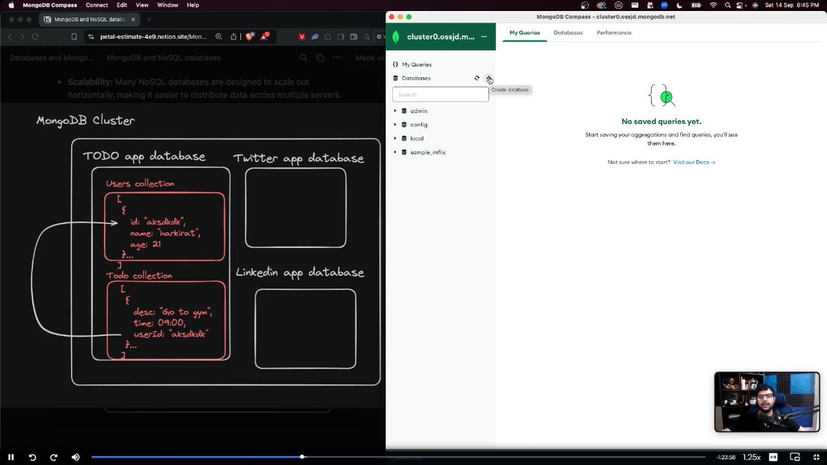Open Brave Shields lion icon
This screenshot has width=827, height=465.
[247, 37]
